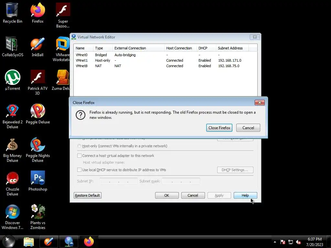Select the VMnet1 network row

pyautogui.click(x=165, y=60)
